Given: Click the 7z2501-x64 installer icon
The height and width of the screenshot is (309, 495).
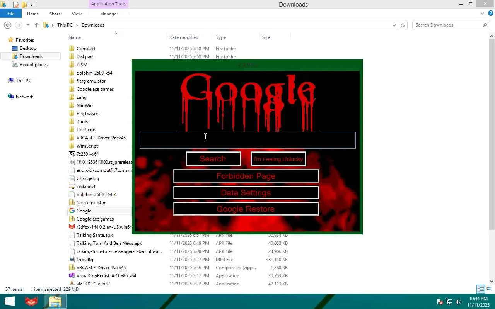Looking at the screenshot, I should tap(72, 154).
